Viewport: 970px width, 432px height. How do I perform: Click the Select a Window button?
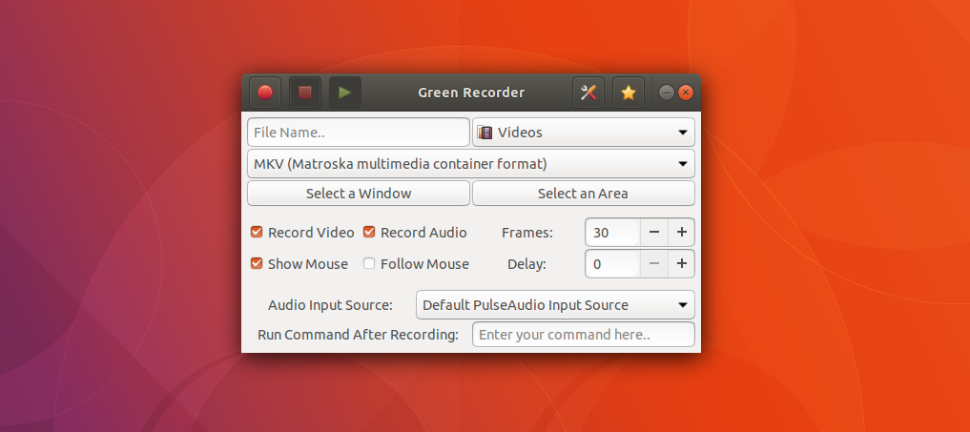pos(359,193)
